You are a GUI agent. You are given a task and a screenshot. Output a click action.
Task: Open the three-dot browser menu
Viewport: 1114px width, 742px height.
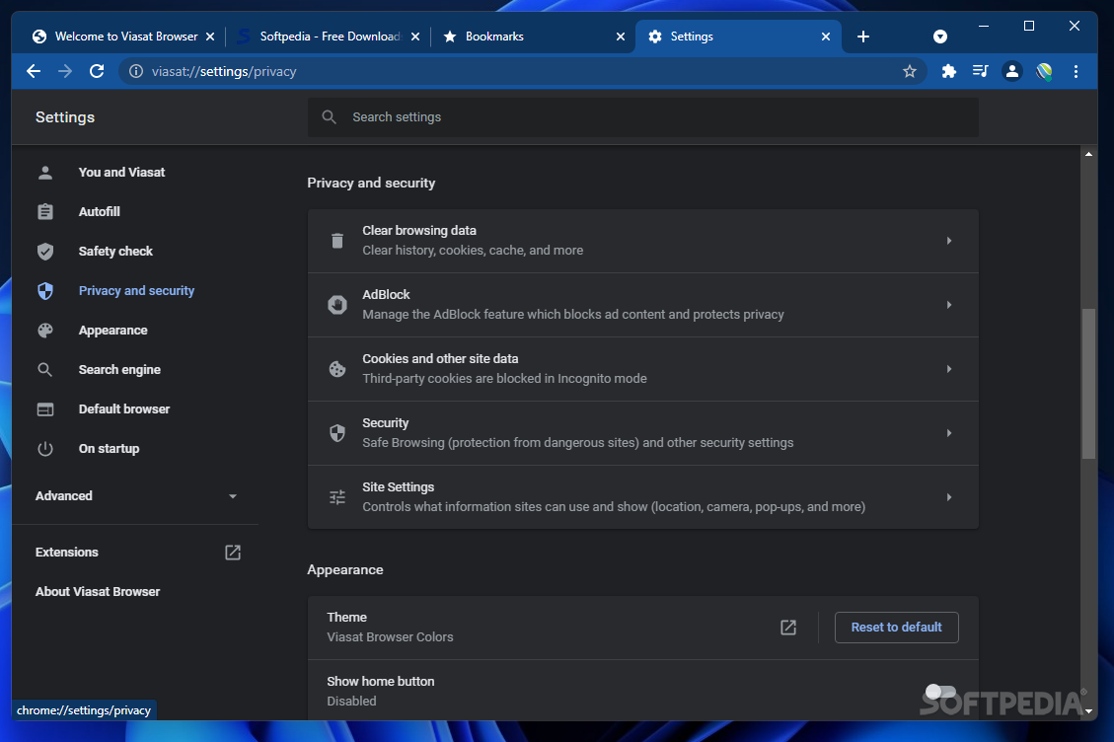[x=1076, y=71]
